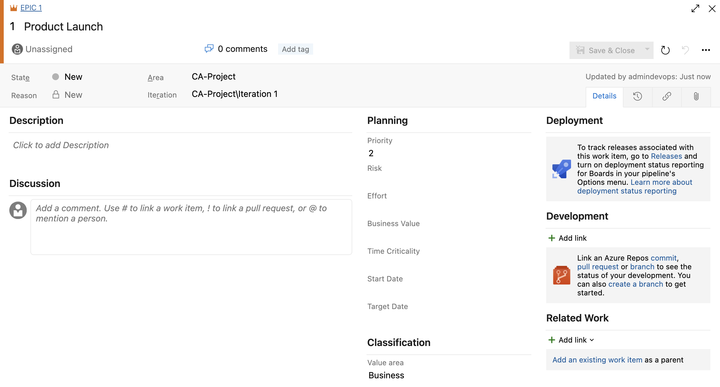The image size is (720, 387).
Task: Undo recent changes
Action: (x=686, y=50)
